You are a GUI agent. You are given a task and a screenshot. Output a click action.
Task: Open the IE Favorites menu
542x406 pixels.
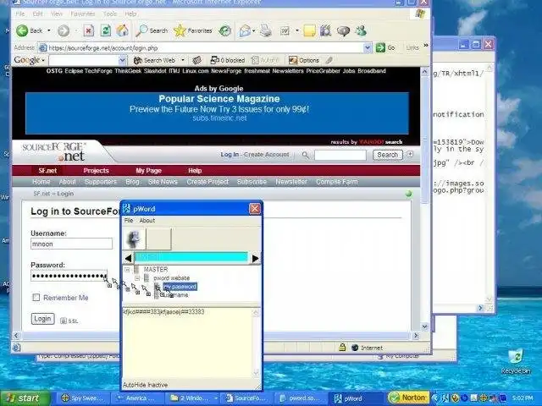pyautogui.click(x=83, y=14)
